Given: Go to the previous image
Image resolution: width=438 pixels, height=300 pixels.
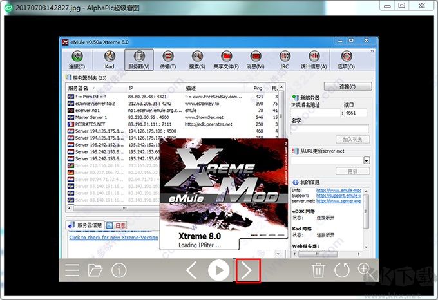Looking at the screenshot, I should [x=191, y=270].
